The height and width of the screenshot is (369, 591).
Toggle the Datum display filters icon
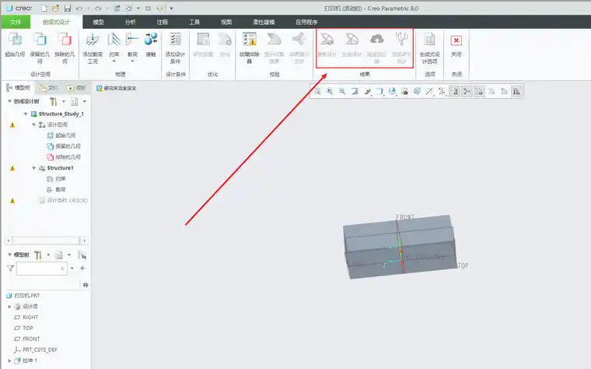coord(429,91)
